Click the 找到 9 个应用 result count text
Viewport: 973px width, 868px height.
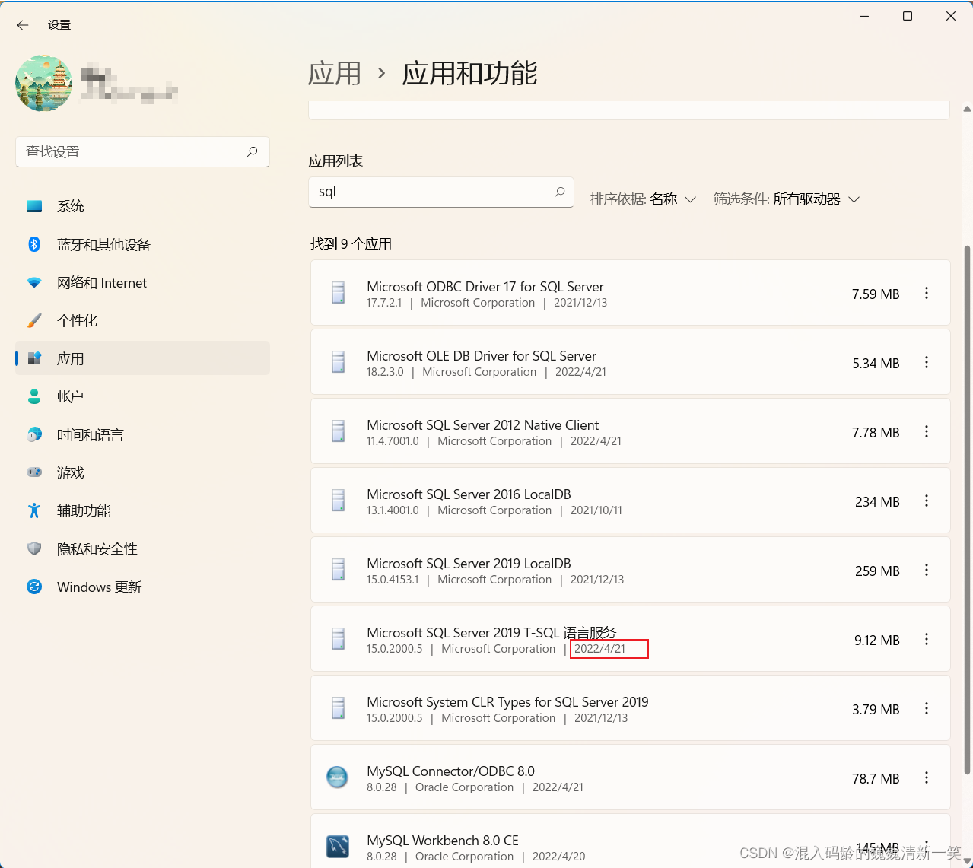tap(351, 244)
